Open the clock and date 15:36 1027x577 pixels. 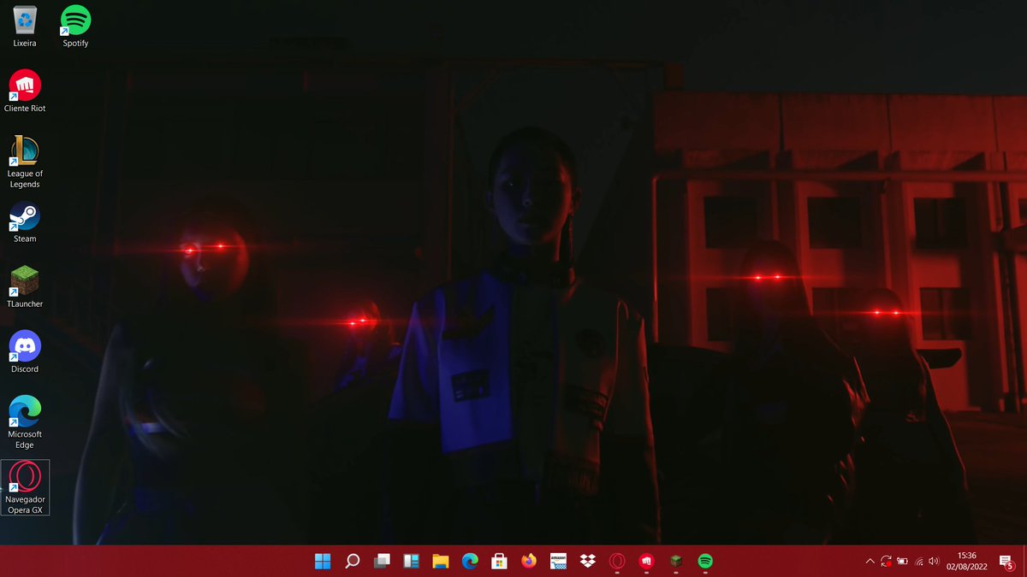pos(967,562)
